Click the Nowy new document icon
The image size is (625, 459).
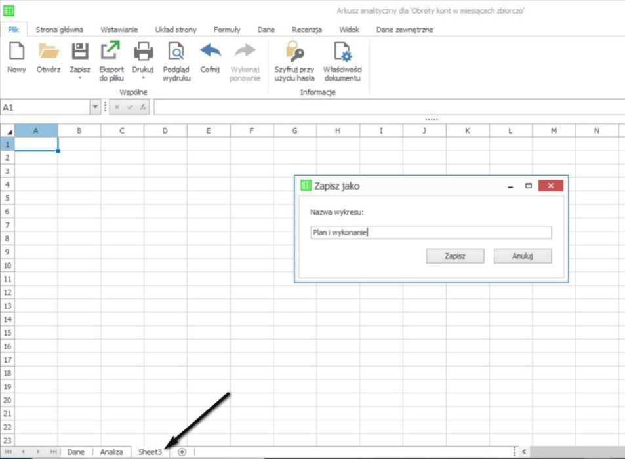tap(16, 52)
